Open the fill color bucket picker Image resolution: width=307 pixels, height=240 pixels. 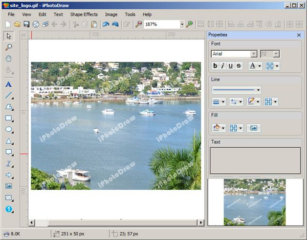coord(218,128)
